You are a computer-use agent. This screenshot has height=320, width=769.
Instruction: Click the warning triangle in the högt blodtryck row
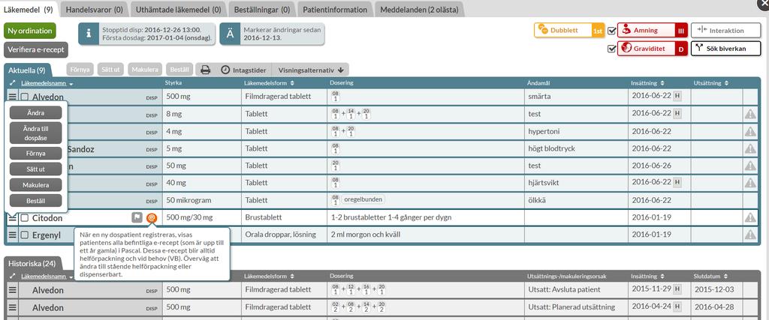pyautogui.click(x=750, y=148)
